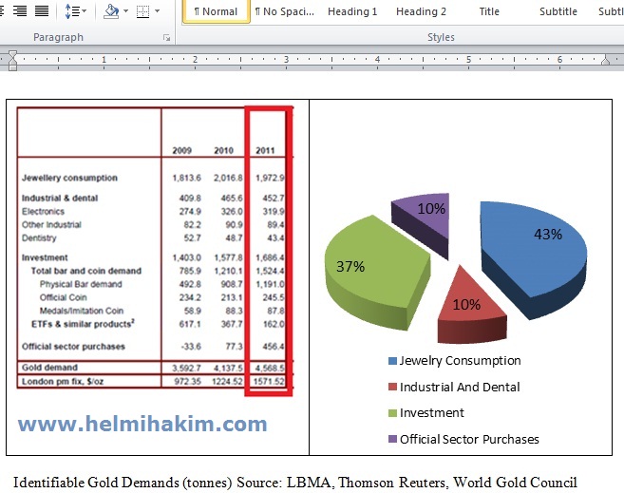Apply the No Spacing style

point(285,11)
